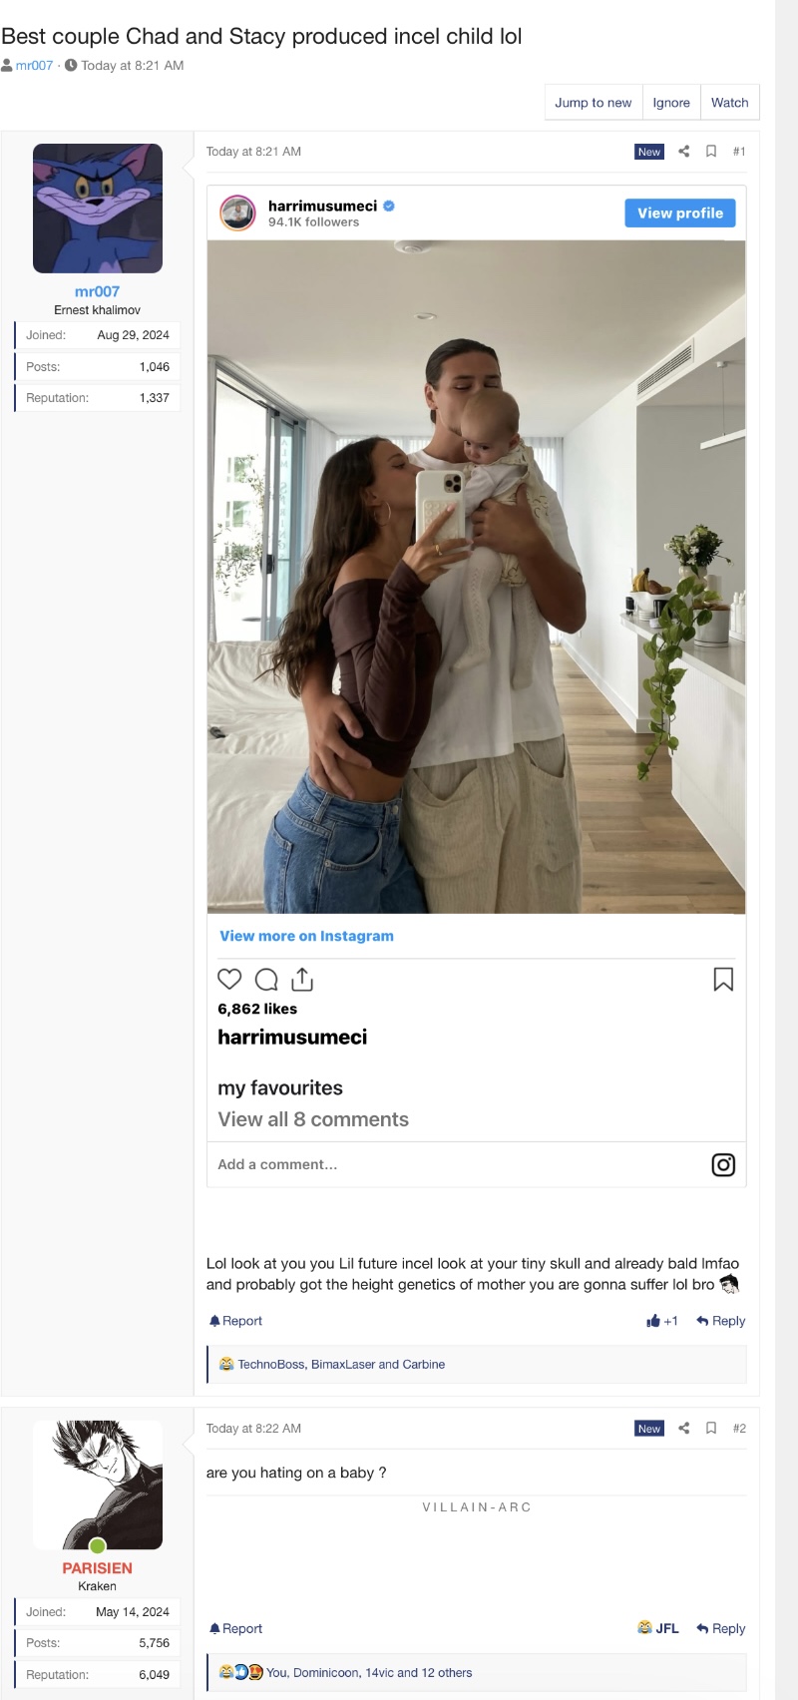Image resolution: width=798 pixels, height=1700 pixels.
Task: Open View more on Instagram link
Action: click(x=306, y=936)
